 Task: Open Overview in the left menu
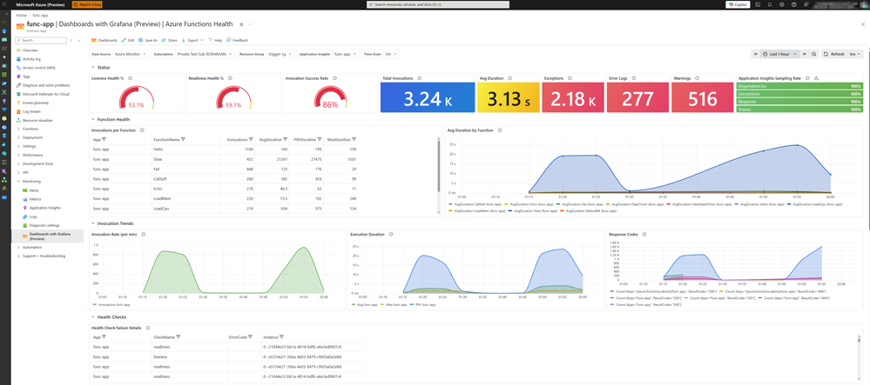click(30, 50)
